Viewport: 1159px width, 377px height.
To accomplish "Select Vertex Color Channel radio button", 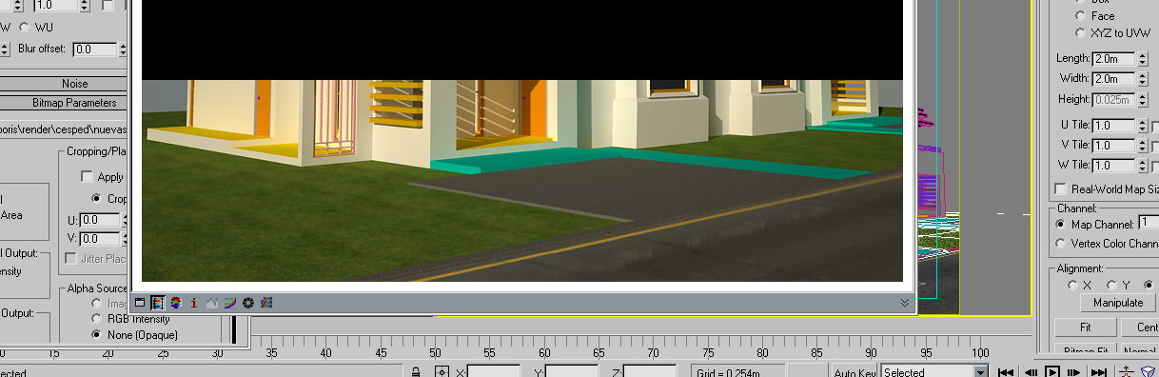I will click(1062, 244).
